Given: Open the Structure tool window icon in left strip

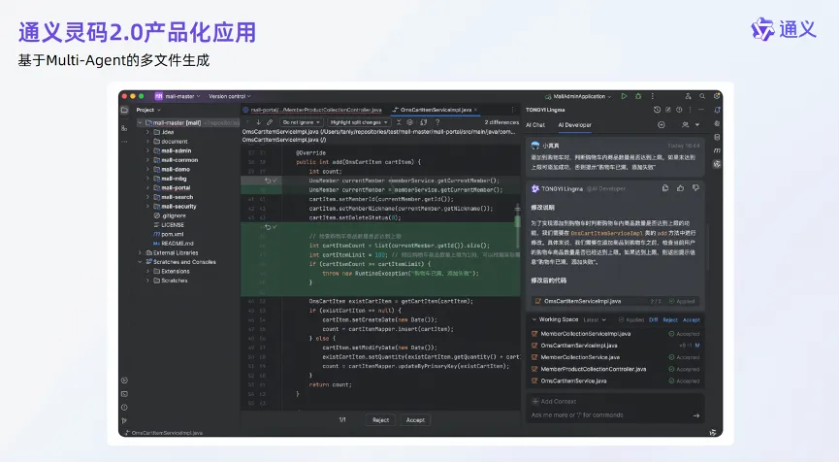Looking at the screenshot, I should [124, 128].
